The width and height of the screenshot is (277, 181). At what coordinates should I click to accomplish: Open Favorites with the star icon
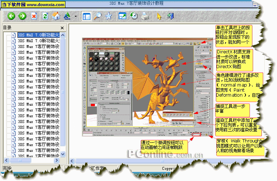click(x=108, y=16)
